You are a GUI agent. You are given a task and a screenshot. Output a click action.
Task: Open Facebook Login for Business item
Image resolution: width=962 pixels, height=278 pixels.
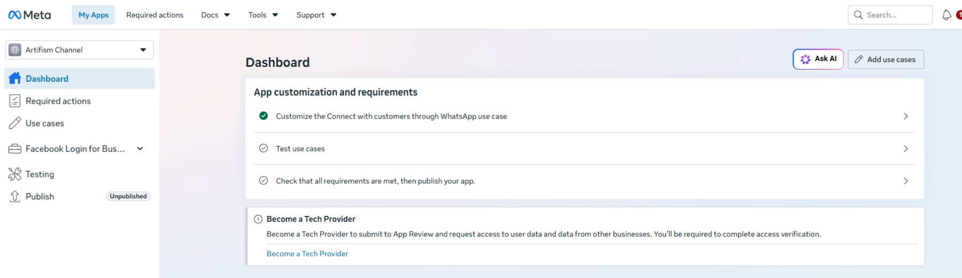[80, 149]
